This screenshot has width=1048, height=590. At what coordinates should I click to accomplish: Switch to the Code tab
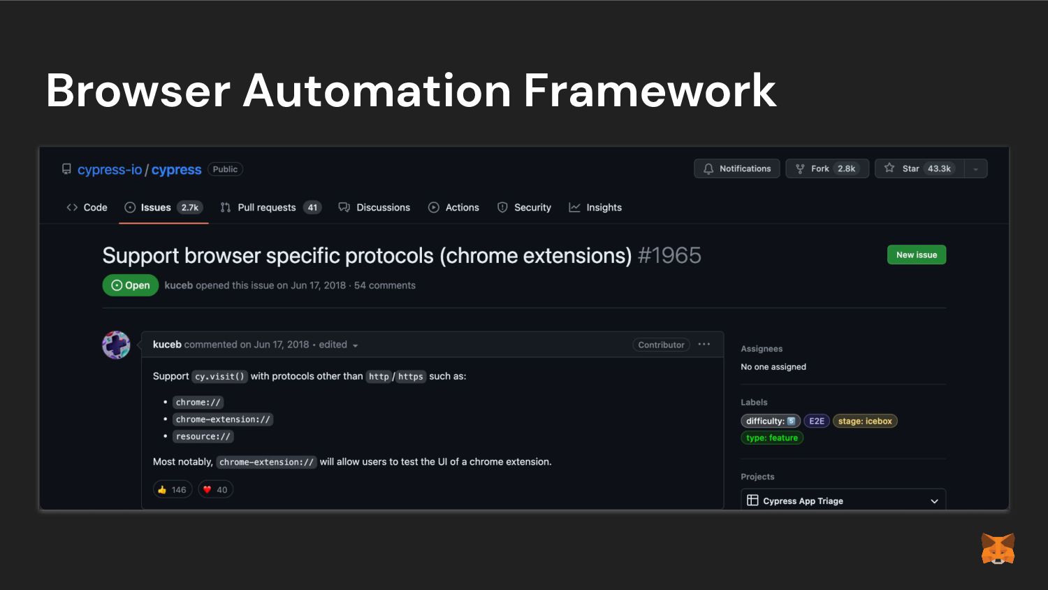point(87,208)
